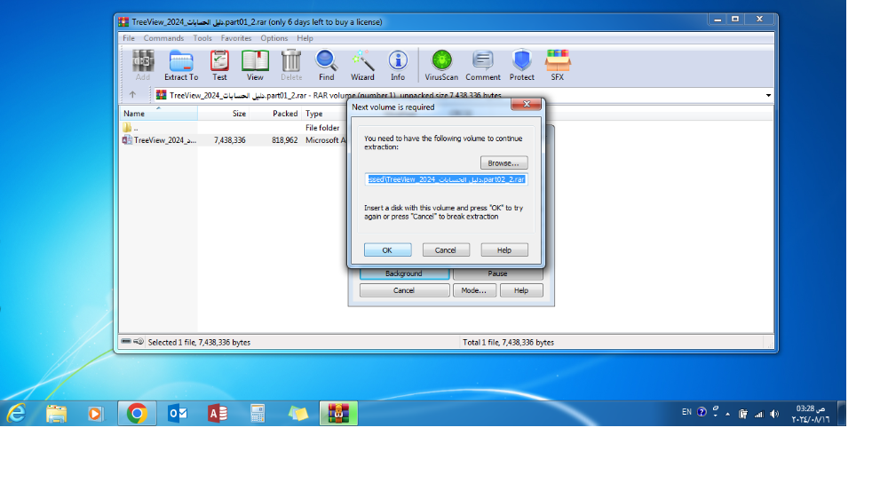Viewport: 888px width, 499px height.
Task: Open Sticky Notes taskbar icon
Action: [297, 414]
